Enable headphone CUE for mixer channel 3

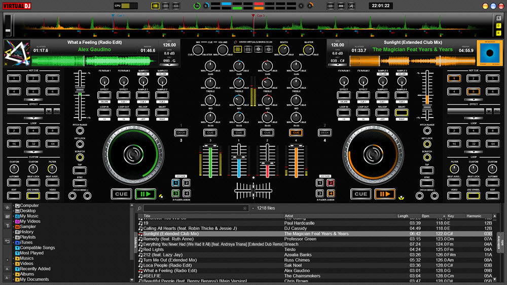(210, 133)
